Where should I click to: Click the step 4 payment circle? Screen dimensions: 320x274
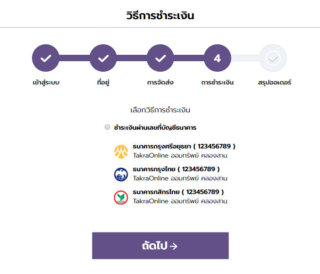(x=217, y=58)
